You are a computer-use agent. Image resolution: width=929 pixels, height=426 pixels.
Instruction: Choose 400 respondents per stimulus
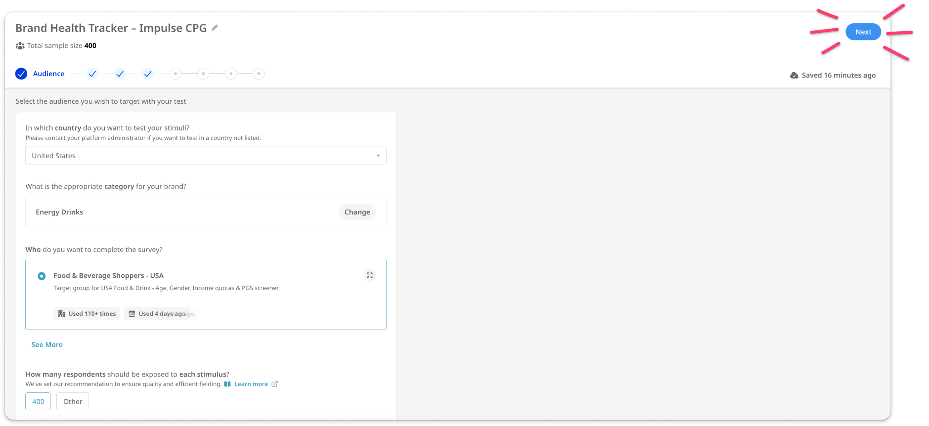coord(38,402)
